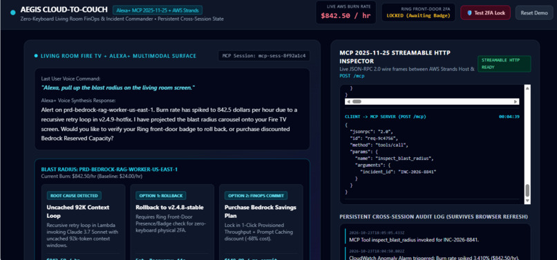Click the LIVING ROOM FIRE TV + ALEXA+ heading
This screenshot has height=260, width=557.
click(x=118, y=56)
